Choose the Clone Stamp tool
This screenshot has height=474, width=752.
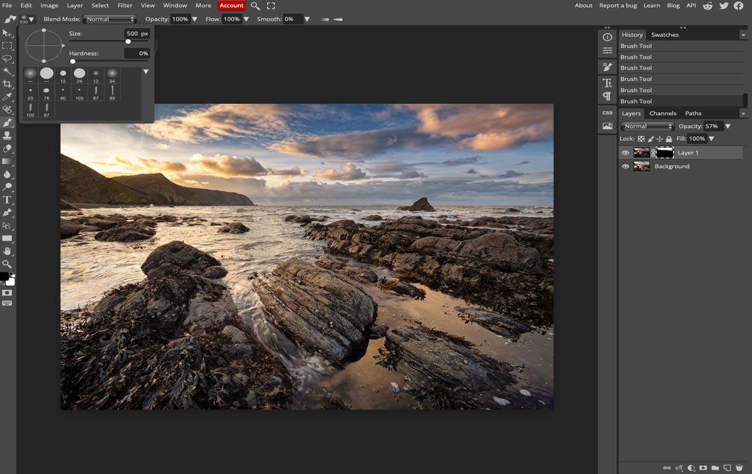pos(8,136)
